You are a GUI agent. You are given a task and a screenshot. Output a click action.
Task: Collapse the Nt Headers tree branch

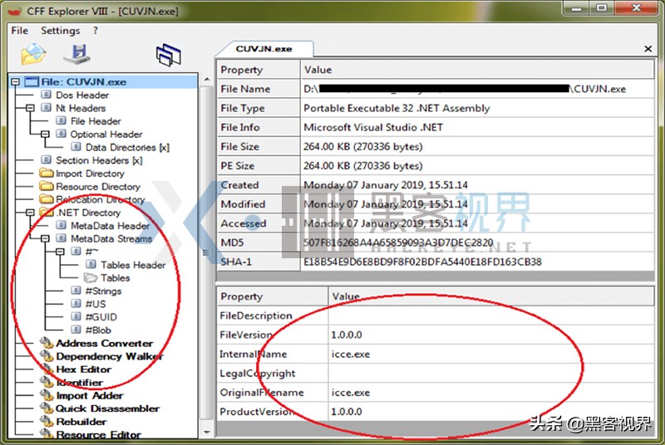[x=30, y=108]
